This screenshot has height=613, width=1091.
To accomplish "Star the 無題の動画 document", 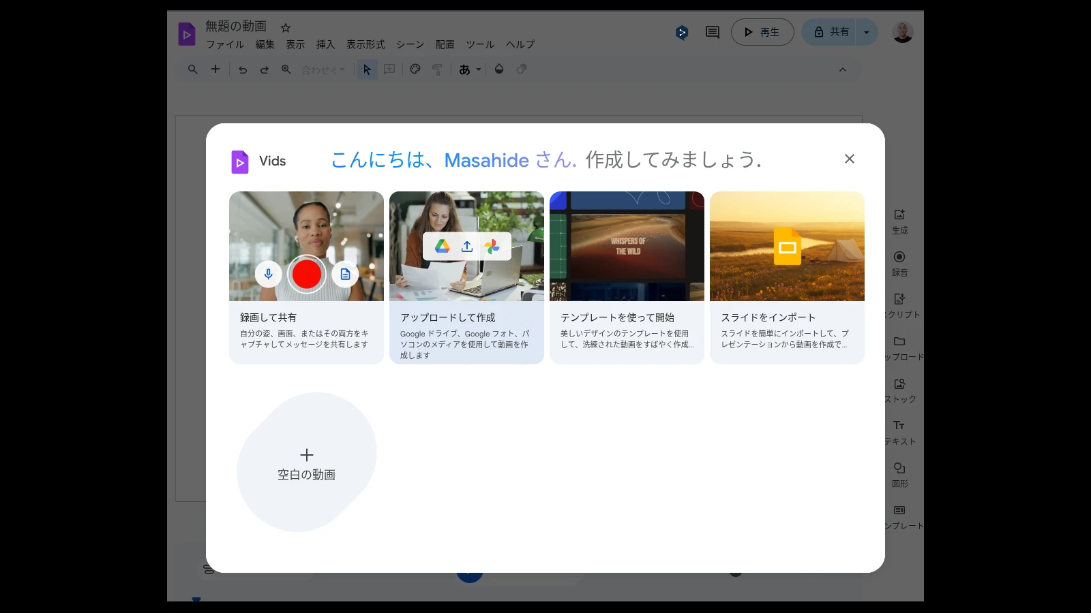I will click(x=286, y=28).
